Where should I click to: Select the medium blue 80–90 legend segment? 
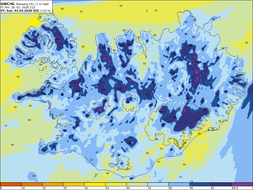[x=179, y=184]
